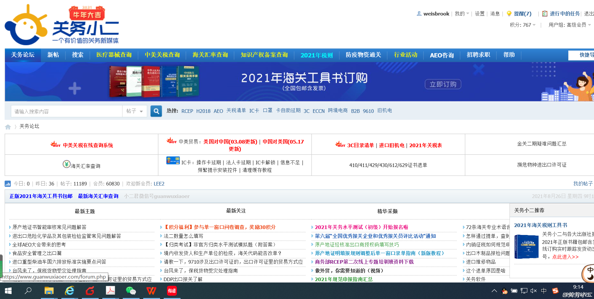
Task: Open 医疗器械查询 nav item
Action: click(x=114, y=55)
